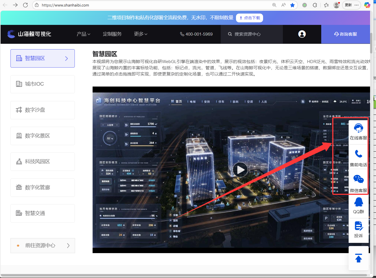Toggle the favorites star for this page
376x278 pixels.
coord(292,5)
